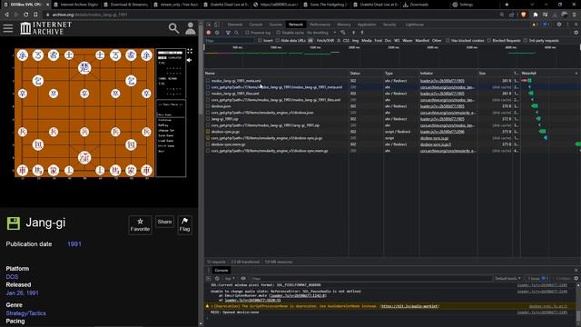Toggle emulator fullscreen icon
The height and width of the screenshot is (327, 581).
190,51
